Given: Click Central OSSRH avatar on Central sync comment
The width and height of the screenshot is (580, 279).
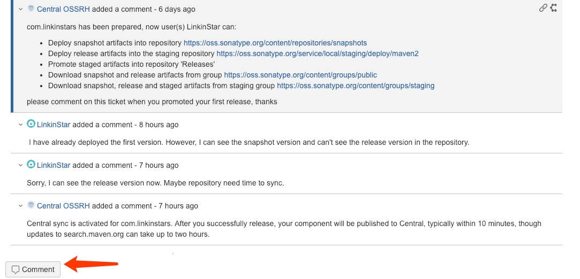Looking at the screenshot, I should [31, 205].
